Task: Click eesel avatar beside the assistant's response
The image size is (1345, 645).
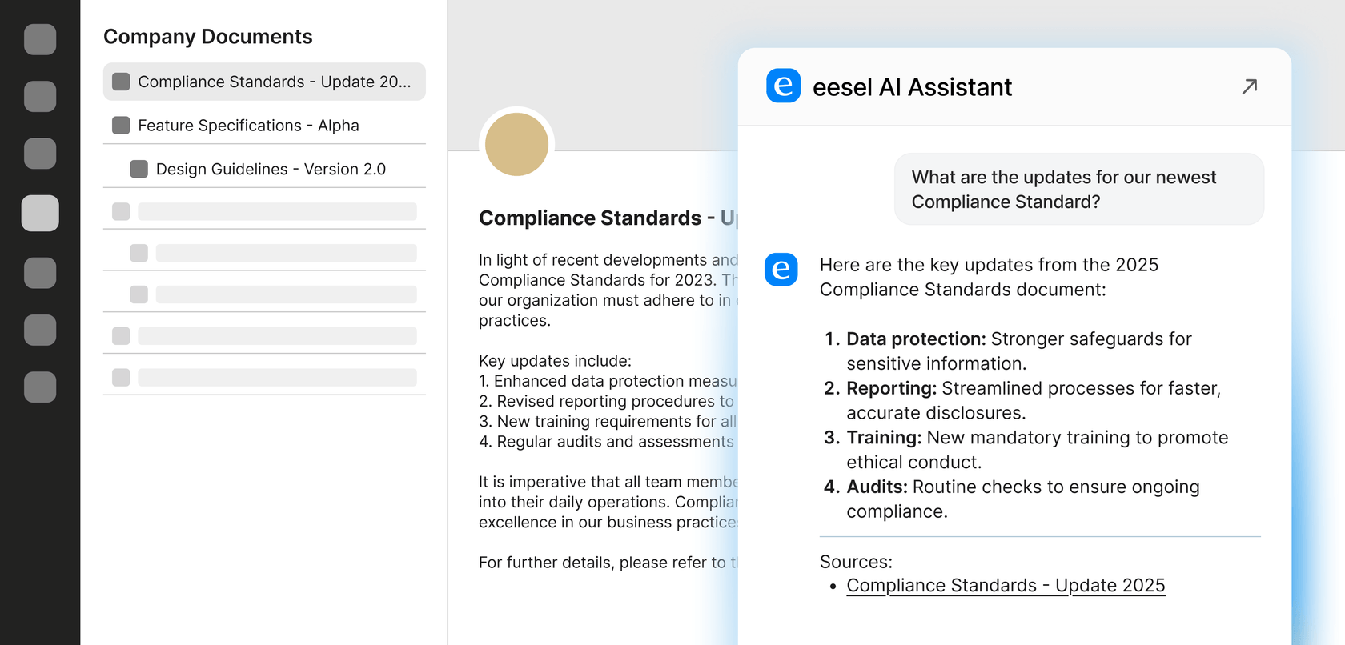Action: pyautogui.click(x=781, y=270)
